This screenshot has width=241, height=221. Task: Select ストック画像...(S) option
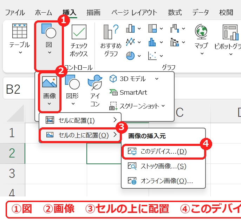point(164,166)
